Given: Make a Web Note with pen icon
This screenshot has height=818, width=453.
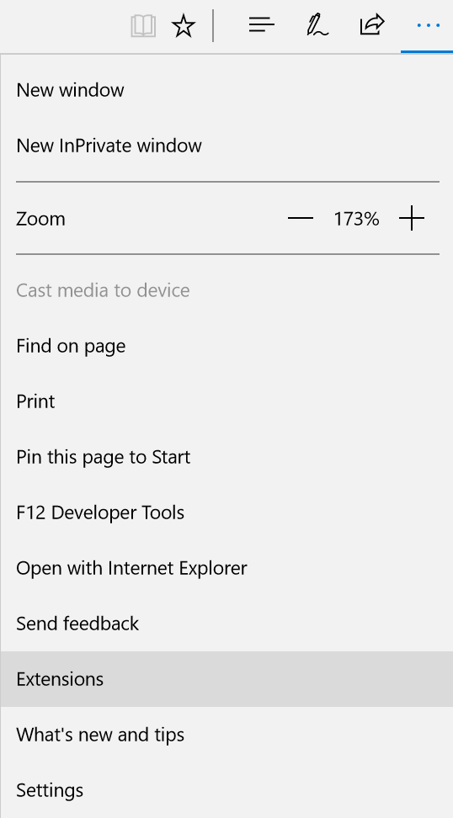Looking at the screenshot, I should click(x=317, y=25).
